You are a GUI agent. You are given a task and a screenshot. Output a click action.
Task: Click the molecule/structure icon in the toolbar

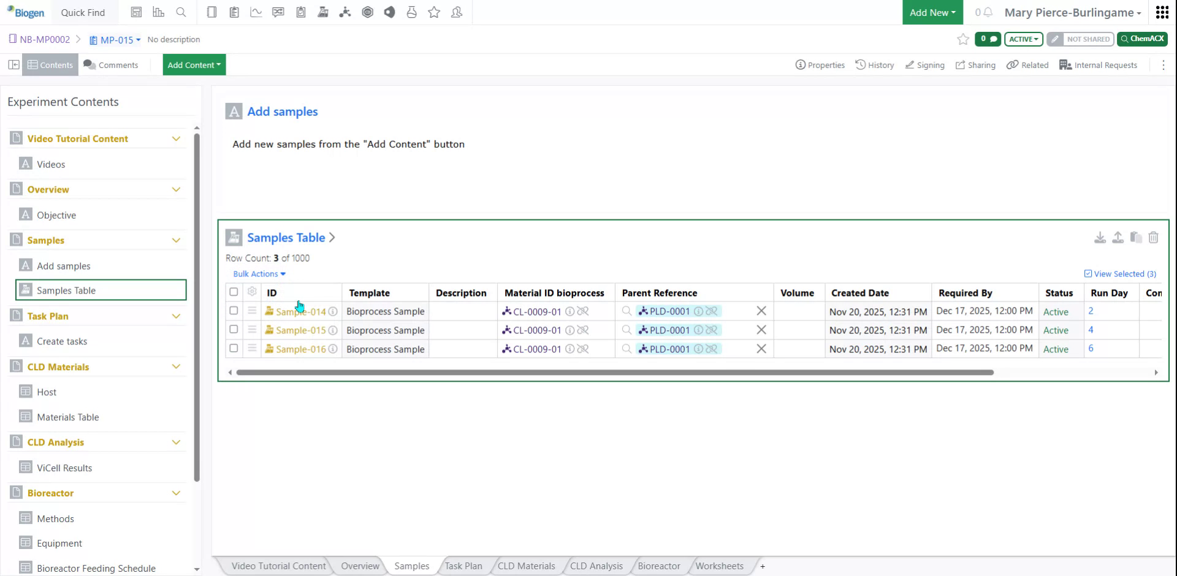pos(345,12)
